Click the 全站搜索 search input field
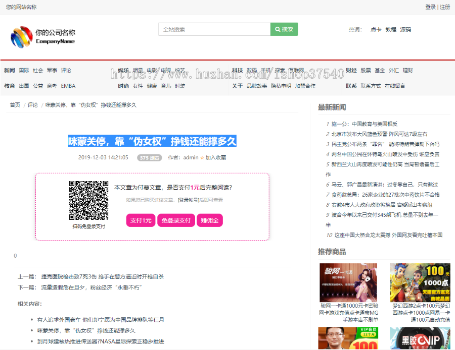Screen dimensions: 455x350 214,29
